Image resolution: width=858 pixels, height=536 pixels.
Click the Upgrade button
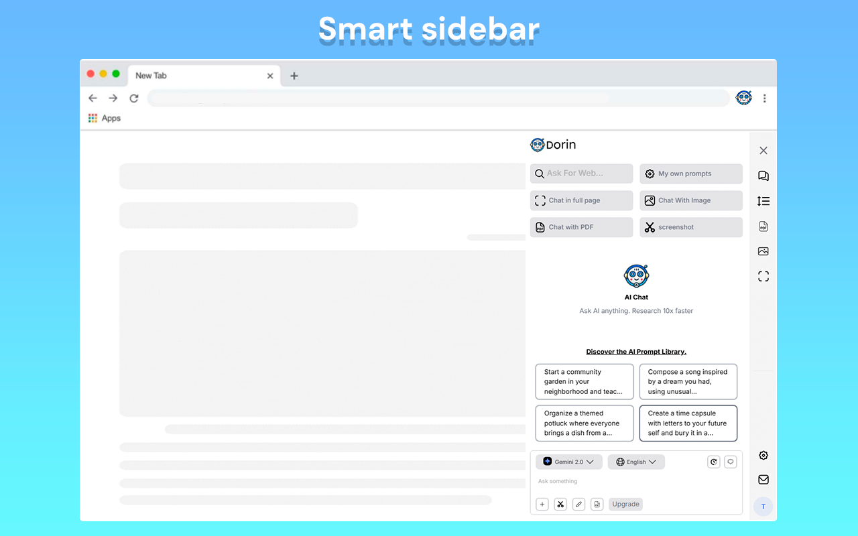point(625,505)
